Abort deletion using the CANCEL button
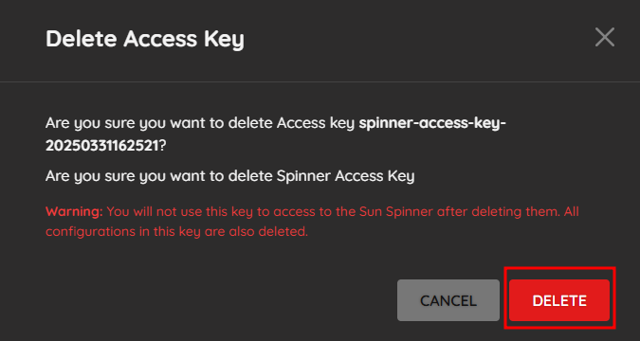This screenshot has height=341, width=640. click(x=448, y=300)
